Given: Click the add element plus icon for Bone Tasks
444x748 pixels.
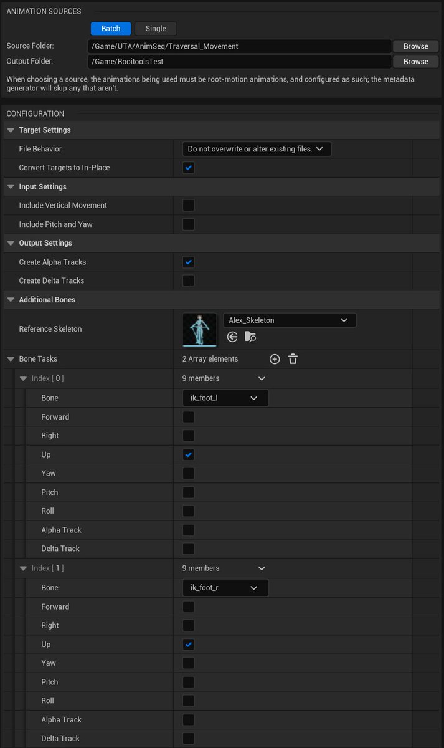Looking at the screenshot, I should [x=275, y=359].
